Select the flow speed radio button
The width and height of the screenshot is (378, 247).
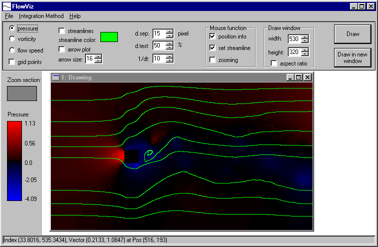(12, 50)
